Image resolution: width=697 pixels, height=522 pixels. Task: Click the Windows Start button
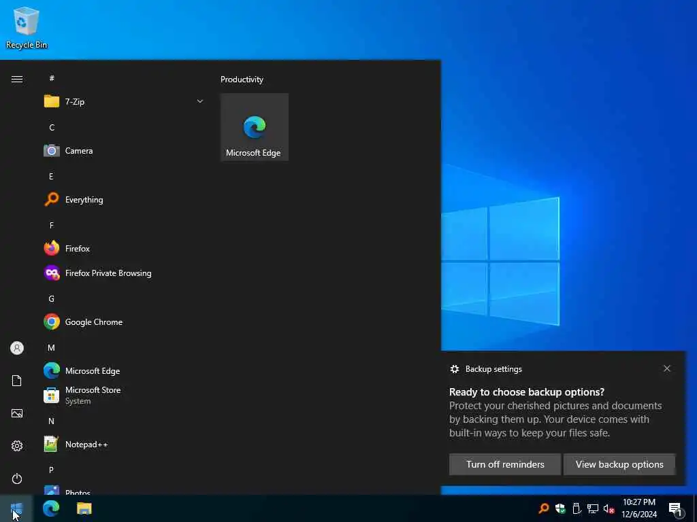coord(16,508)
